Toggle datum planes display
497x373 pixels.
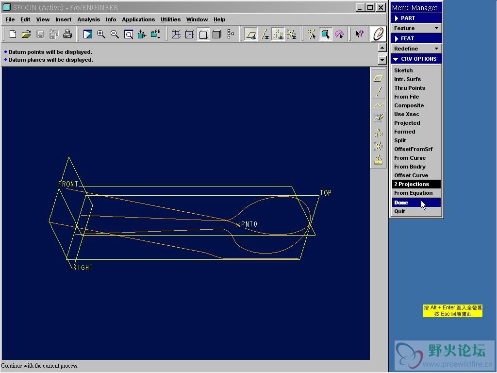tap(251, 34)
